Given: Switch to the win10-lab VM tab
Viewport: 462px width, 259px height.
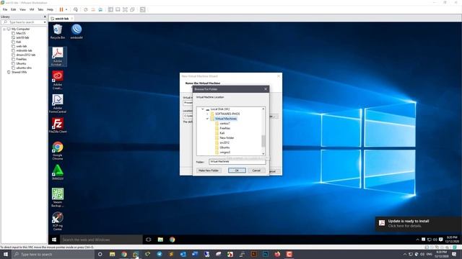Looking at the screenshot, I should click(x=62, y=19).
